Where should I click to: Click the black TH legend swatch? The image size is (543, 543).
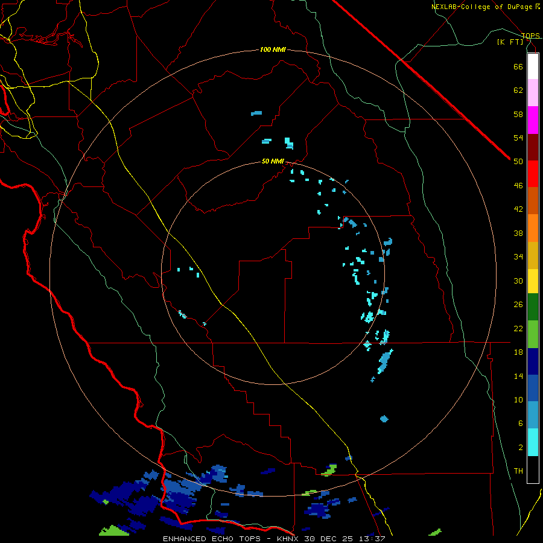pyautogui.click(x=533, y=469)
